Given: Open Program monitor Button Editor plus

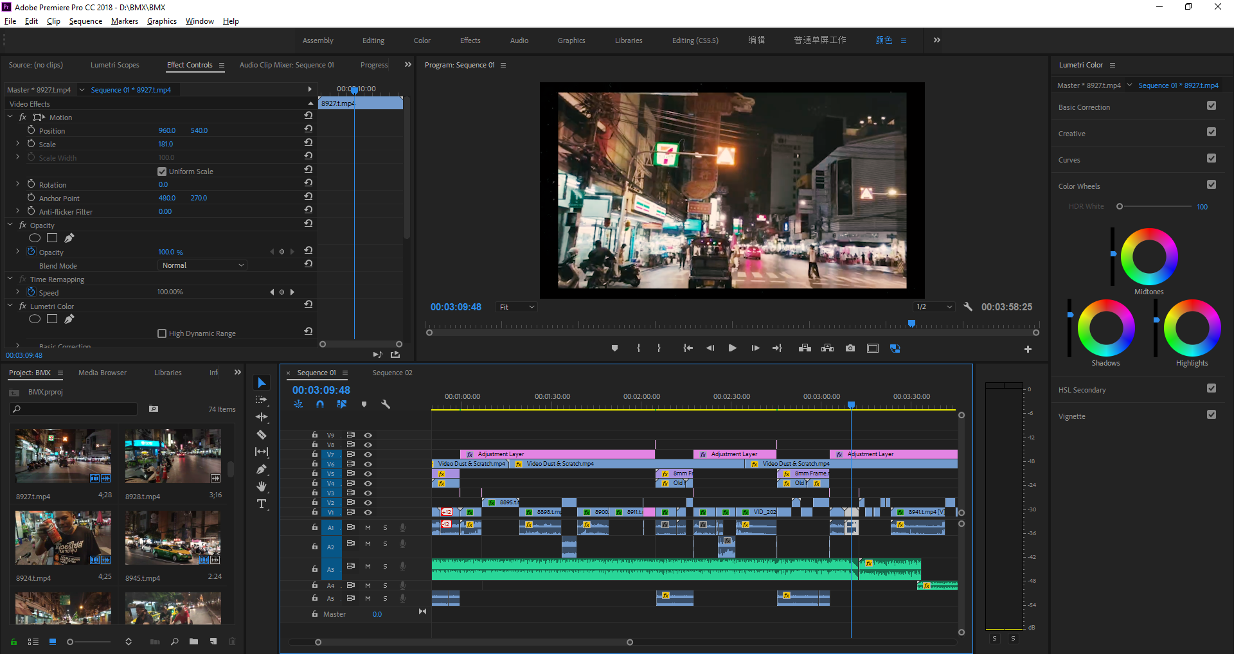Looking at the screenshot, I should pyautogui.click(x=1028, y=349).
